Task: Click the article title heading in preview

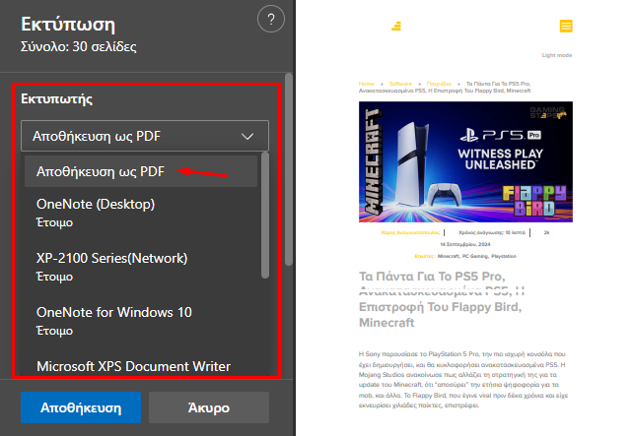Action: pyautogui.click(x=442, y=299)
